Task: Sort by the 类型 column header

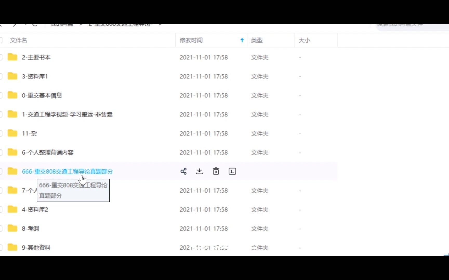Action: coord(257,40)
